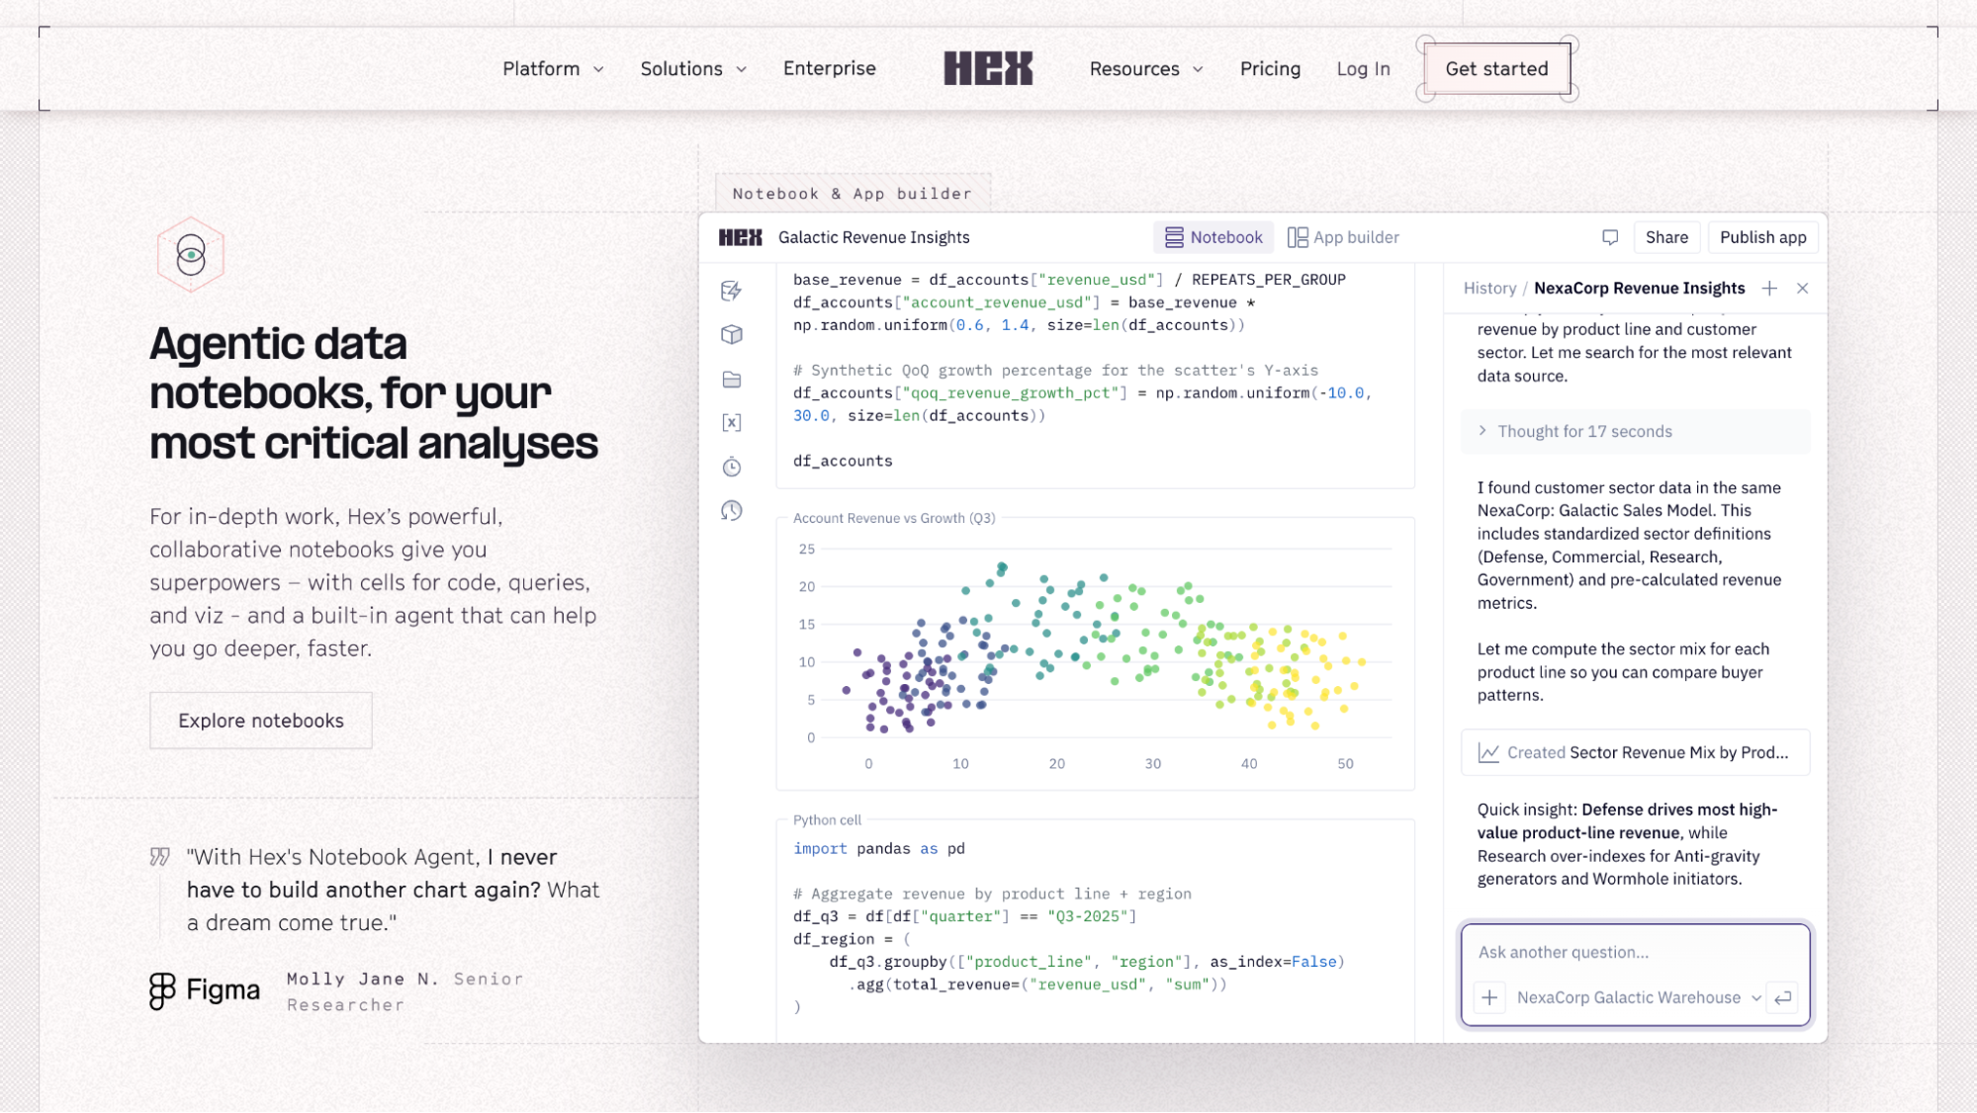This screenshot has height=1113, width=1977.
Task: Click the Hex logo in the navigation bar
Action: coord(988,68)
